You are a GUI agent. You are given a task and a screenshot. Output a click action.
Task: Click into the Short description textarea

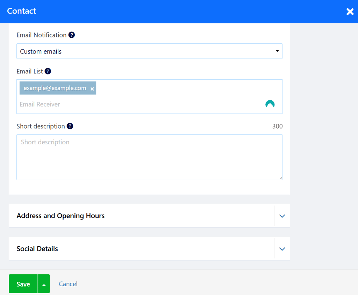[x=149, y=157]
